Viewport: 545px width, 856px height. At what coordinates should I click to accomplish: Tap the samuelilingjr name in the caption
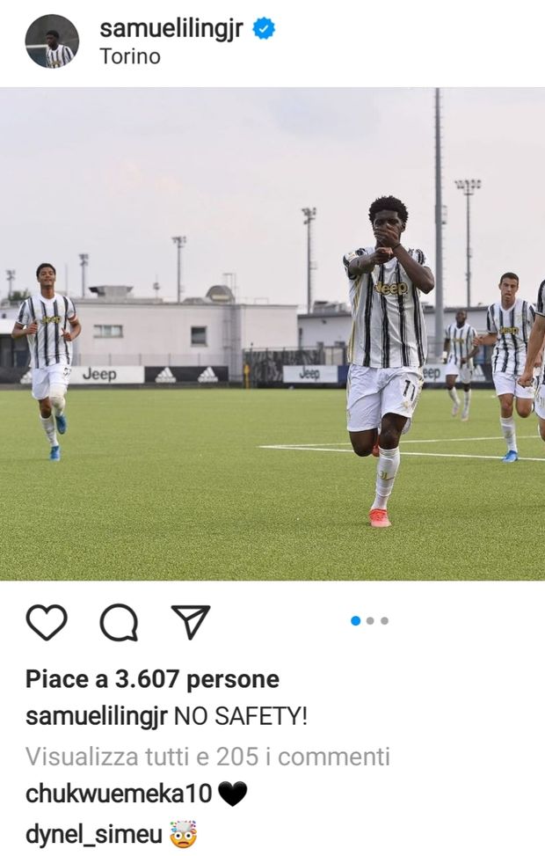pyautogui.click(x=96, y=717)
